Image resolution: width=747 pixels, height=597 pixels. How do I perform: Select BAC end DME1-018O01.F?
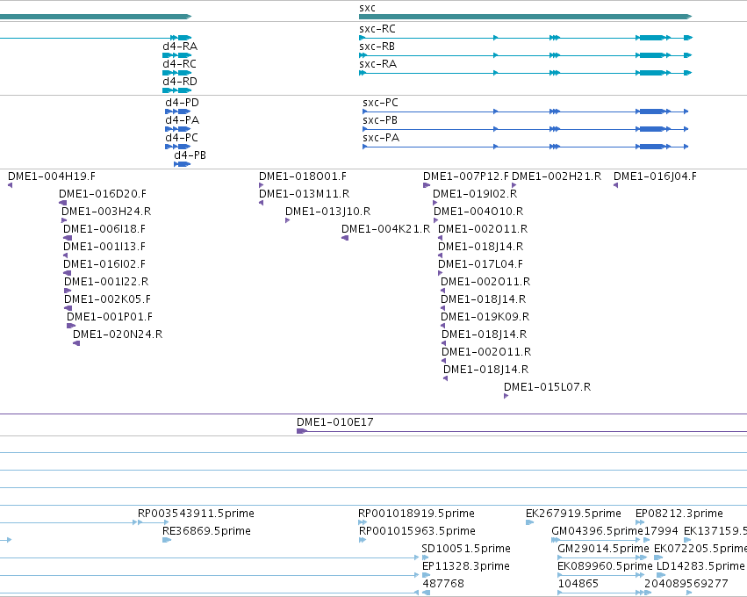tap(303, 176)
